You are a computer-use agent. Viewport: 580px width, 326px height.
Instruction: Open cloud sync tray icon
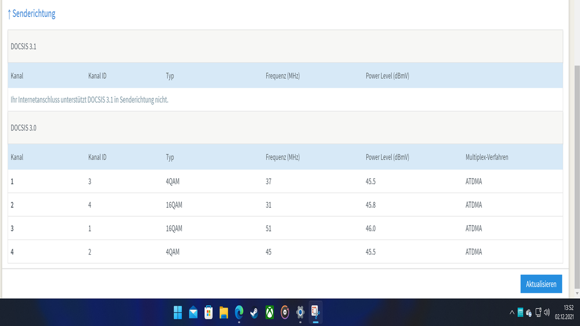(529, 313)
